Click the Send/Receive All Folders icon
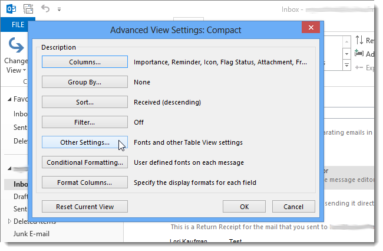The width and height of the screenshot is (383, 251). [28, 9]
